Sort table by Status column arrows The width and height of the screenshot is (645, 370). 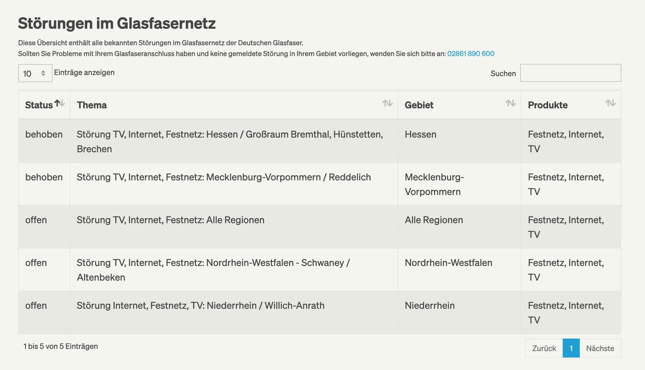pyautogui.click(x=60, y=103)
